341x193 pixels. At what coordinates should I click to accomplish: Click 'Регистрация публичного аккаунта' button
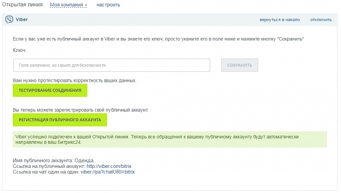(x=60, y=120)
